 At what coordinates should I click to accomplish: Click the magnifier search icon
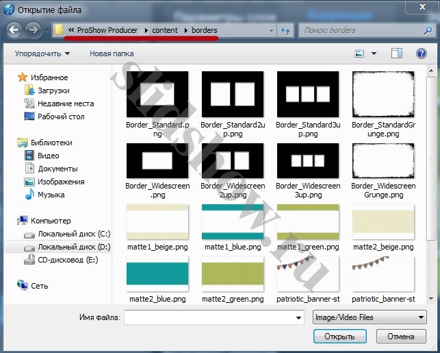click(428, 30)
